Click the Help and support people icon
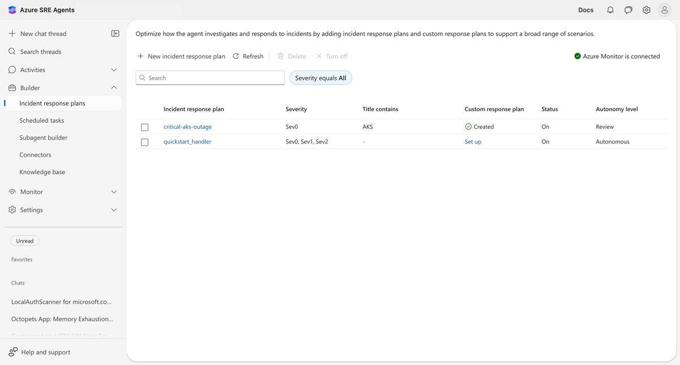 click(13, 352)
